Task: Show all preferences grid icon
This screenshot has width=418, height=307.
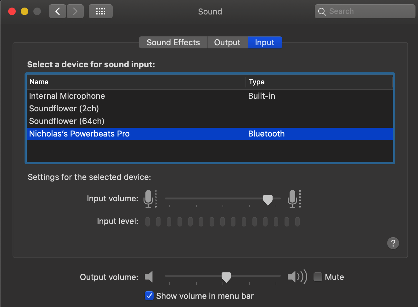Action: coord(101,12)
